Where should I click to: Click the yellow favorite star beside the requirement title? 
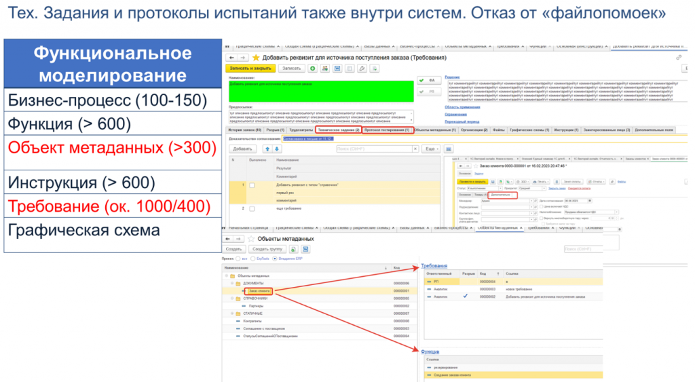pyautogui.click(x=256, y=58)
